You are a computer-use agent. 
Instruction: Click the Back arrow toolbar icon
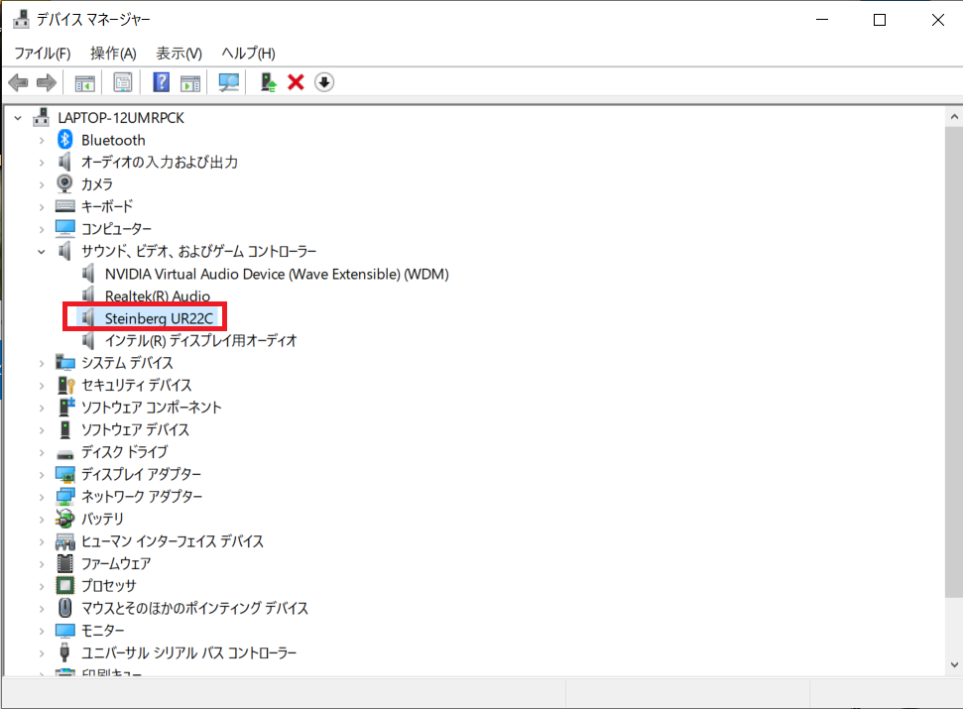pos(19,82)
